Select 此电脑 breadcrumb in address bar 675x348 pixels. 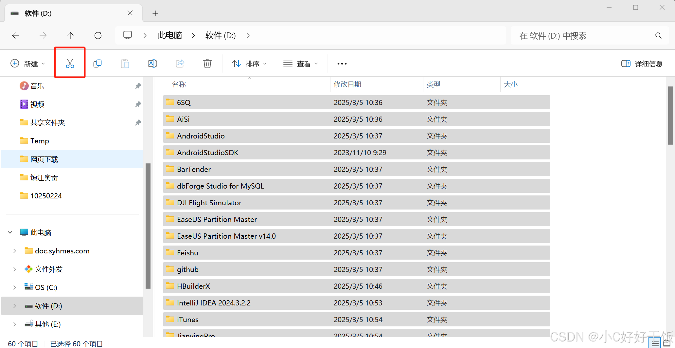[x=169, y=35]
